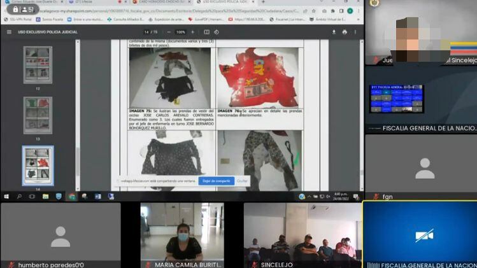
Task: Toggle the PDF sidebar menu icon
Action: (x=9, y=32)
